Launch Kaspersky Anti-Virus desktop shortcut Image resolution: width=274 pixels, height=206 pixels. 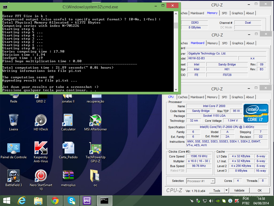pos(41,152)
